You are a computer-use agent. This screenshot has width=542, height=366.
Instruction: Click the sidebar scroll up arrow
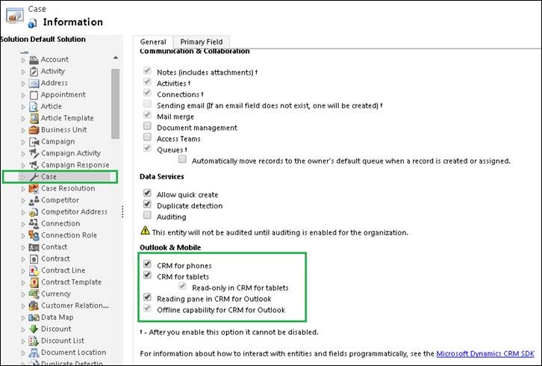click(x=116, y=58)
